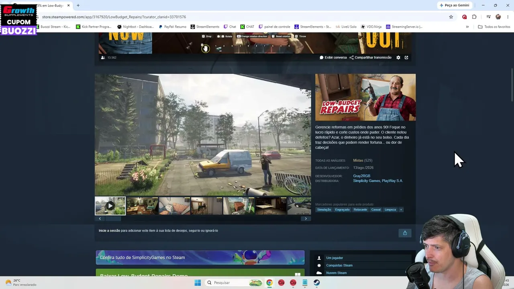
Task: Play the trailer video thumbnail
Action: (x=110, y=206)
